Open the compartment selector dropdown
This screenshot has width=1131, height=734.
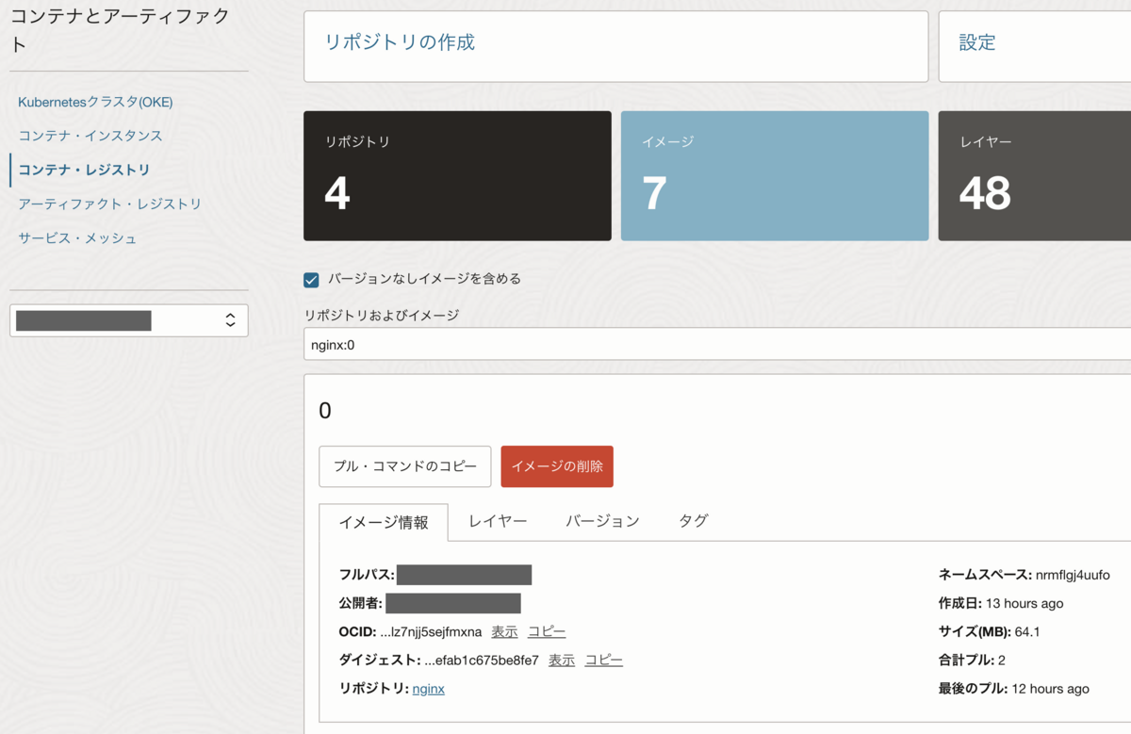click(x=128, y=320)
